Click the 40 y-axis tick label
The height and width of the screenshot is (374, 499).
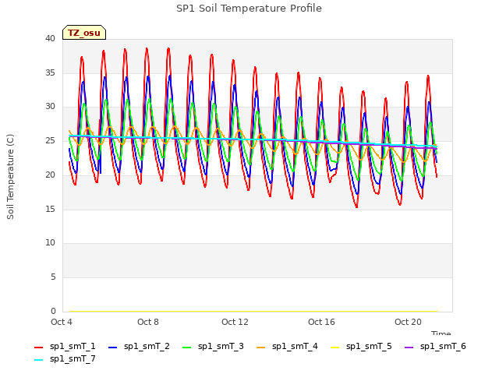click(50, 38)
